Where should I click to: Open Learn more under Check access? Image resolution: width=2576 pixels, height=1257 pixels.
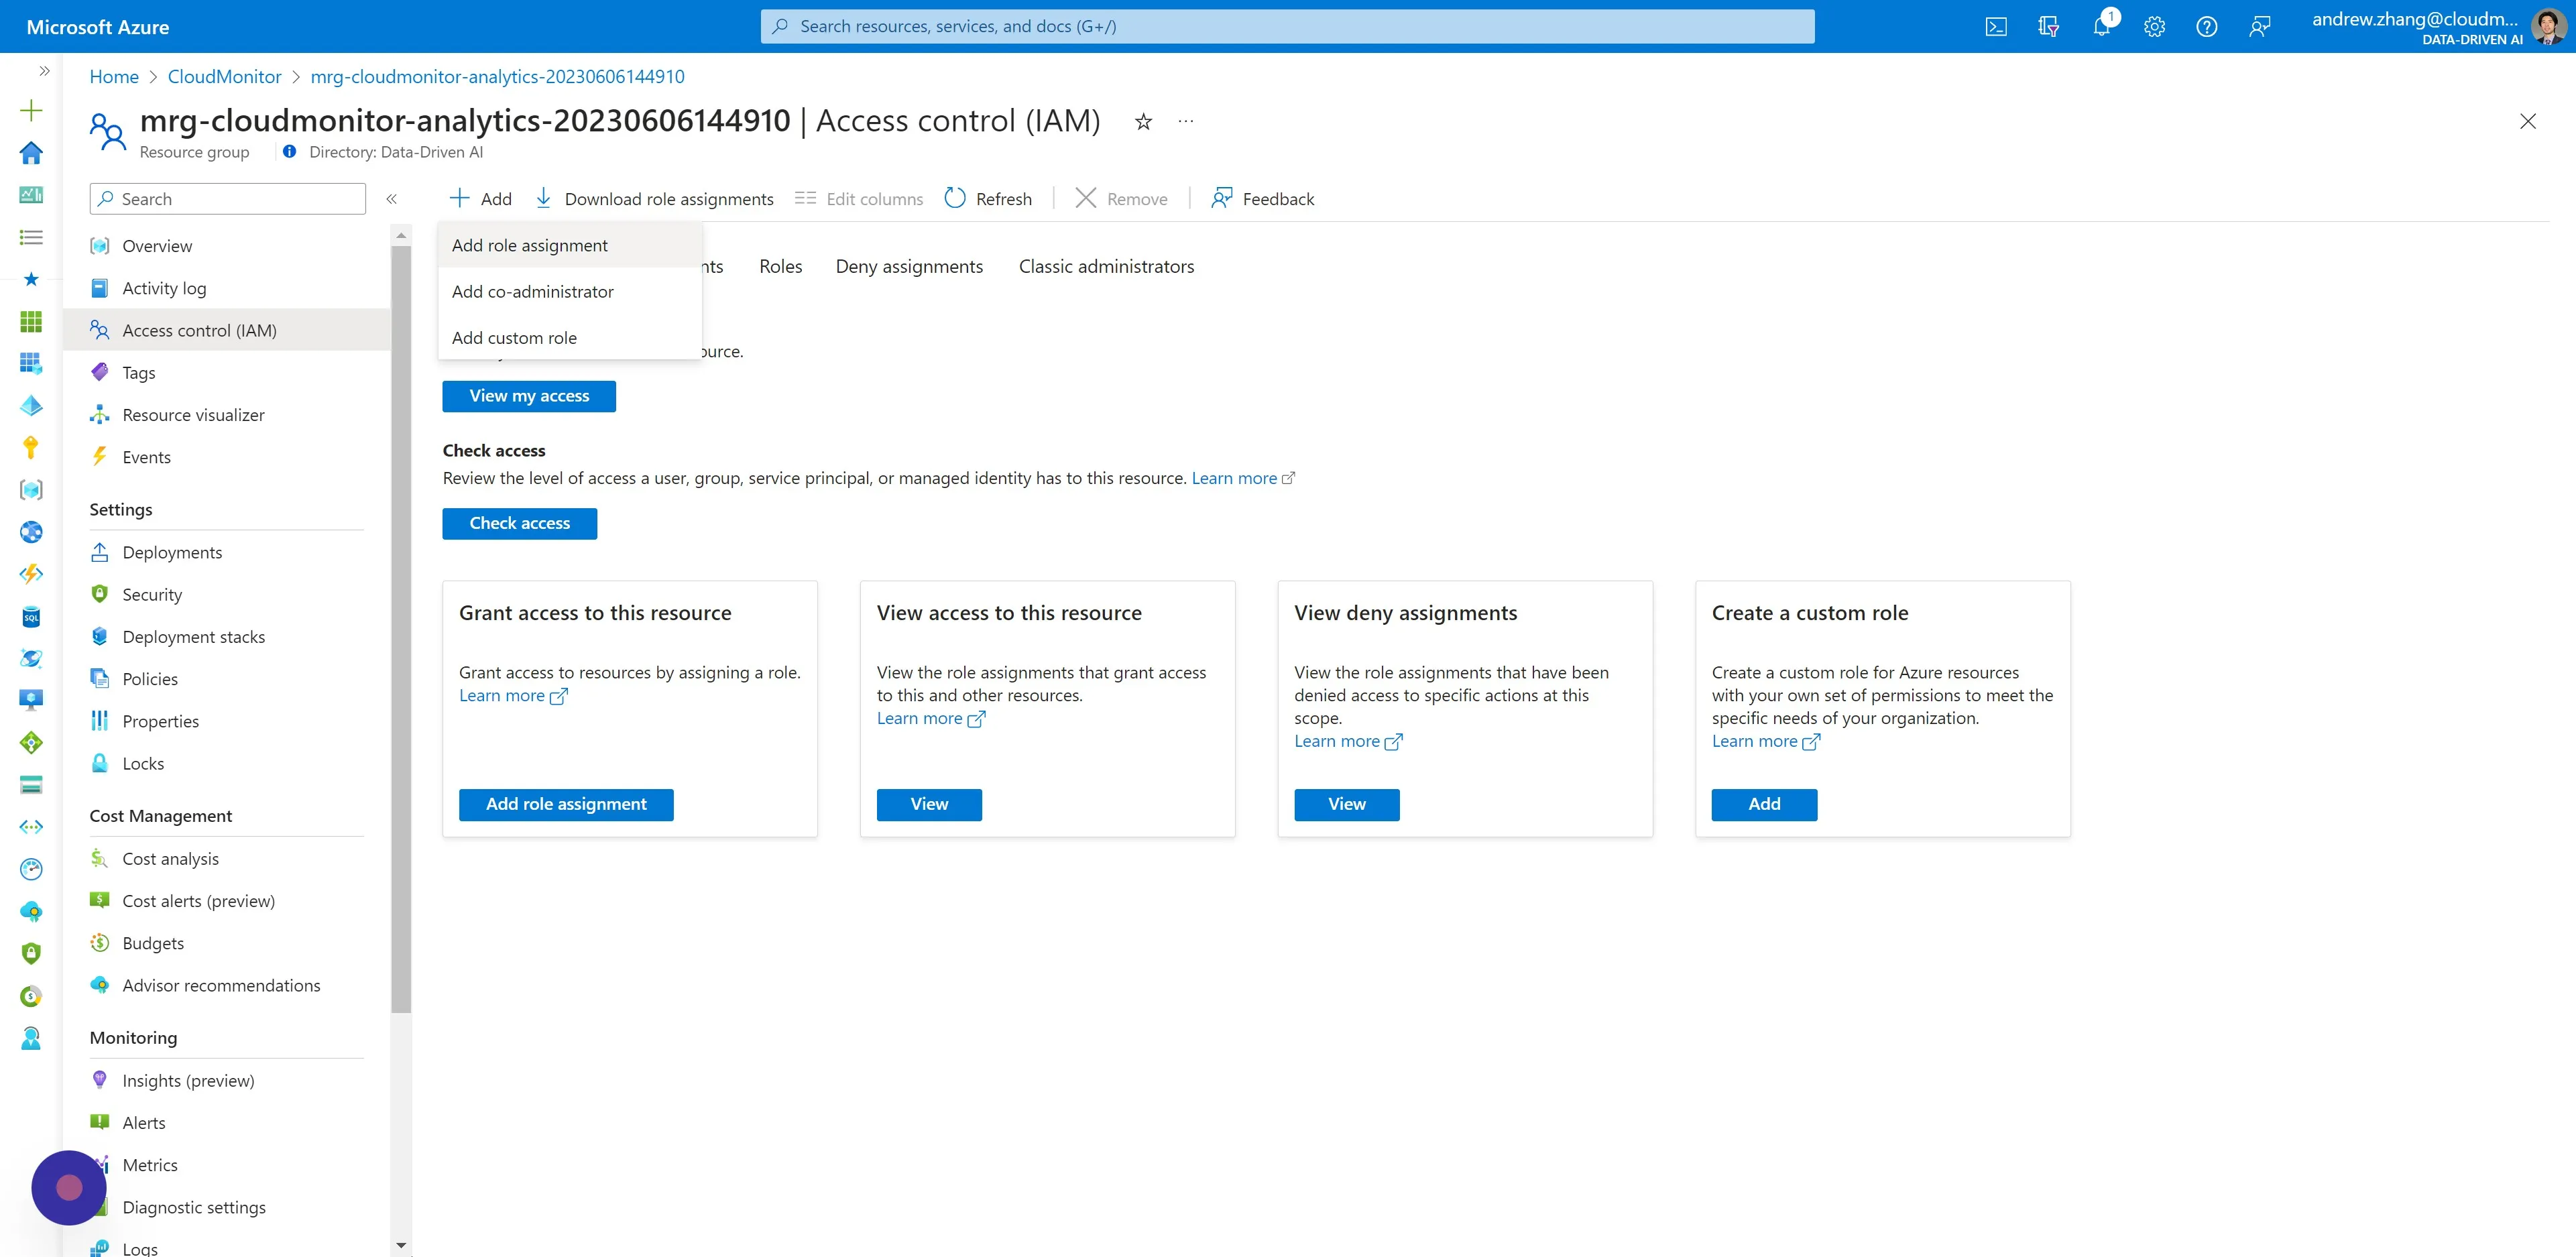[1242, 478]
